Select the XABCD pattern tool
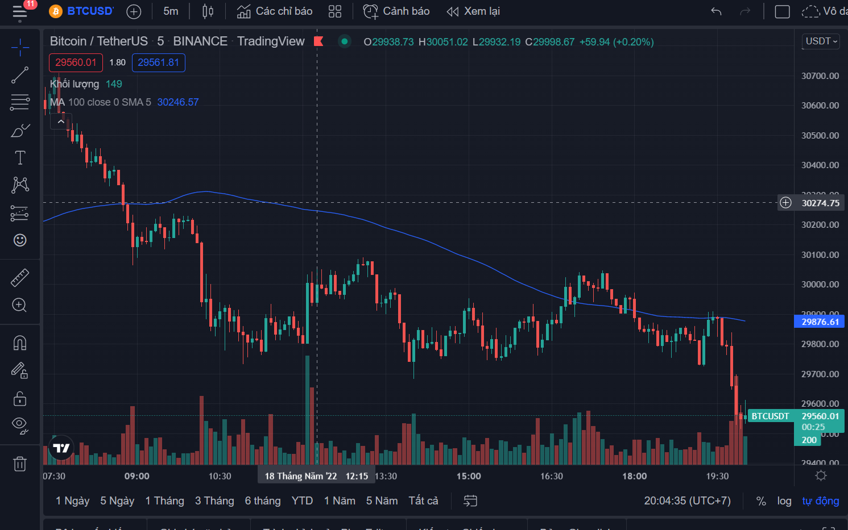The width and height of the screenshot is (848, 530). 20,185
